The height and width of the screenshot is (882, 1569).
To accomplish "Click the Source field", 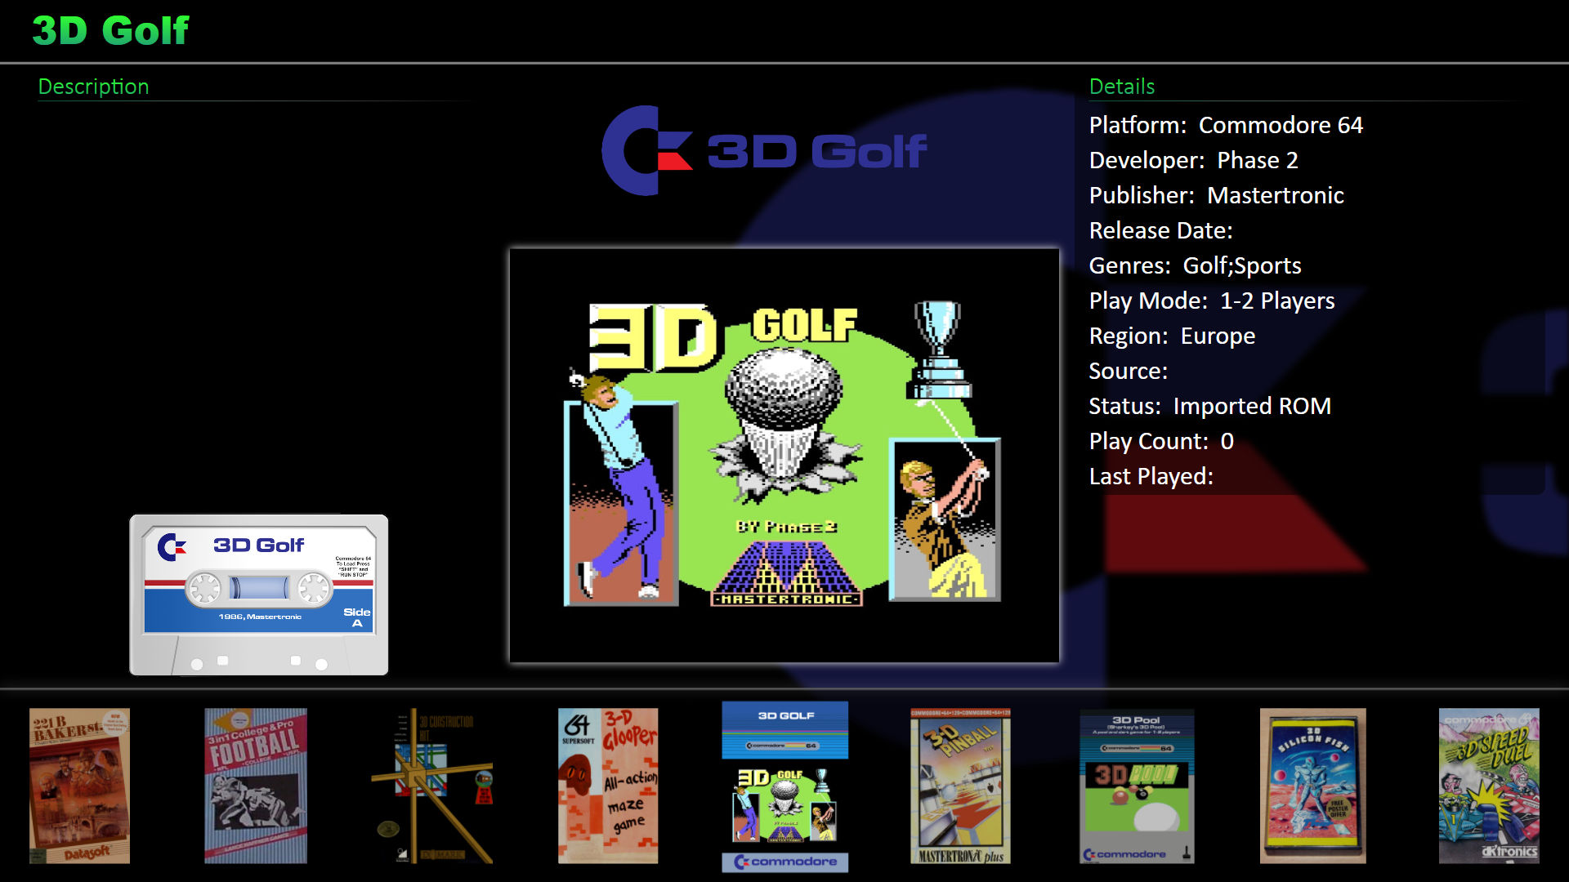I will coord(1129,371).
